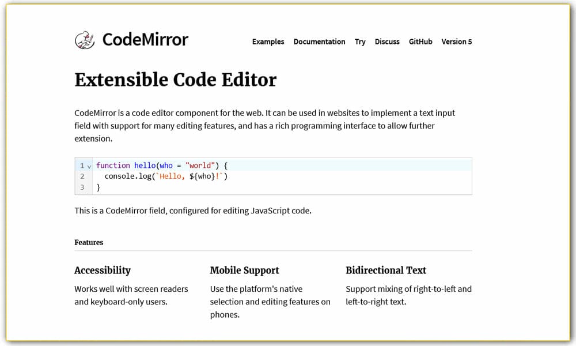Click the Accessibility feature heading
The height and width of the screenshot is (346, 576).
103,270
